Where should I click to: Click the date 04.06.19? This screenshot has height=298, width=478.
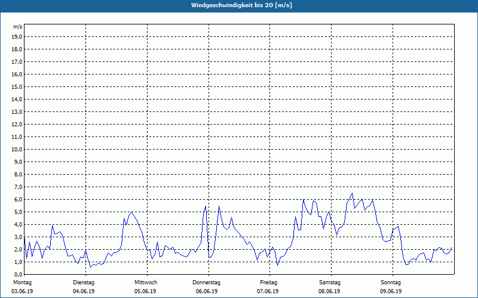click(x=84, y=291)
